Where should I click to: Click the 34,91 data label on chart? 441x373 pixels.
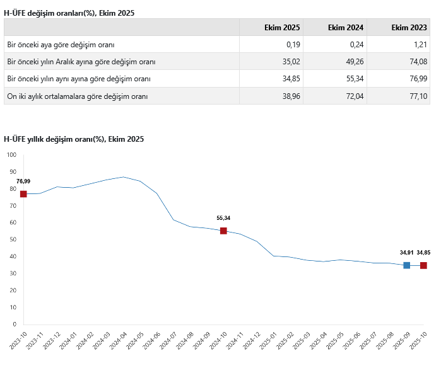[x=406, y=253]
